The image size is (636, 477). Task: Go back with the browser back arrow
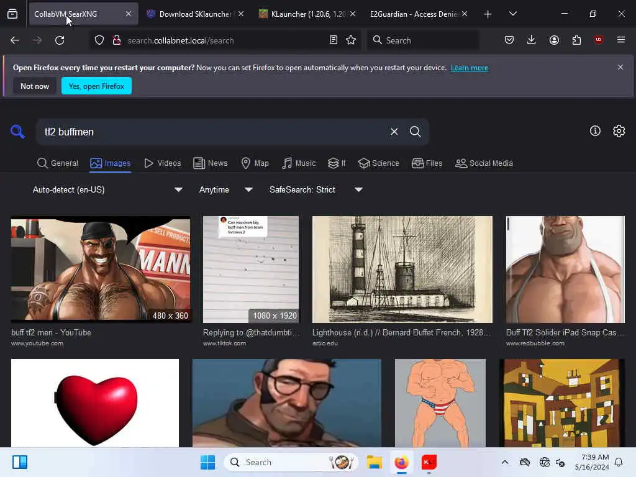15,40
